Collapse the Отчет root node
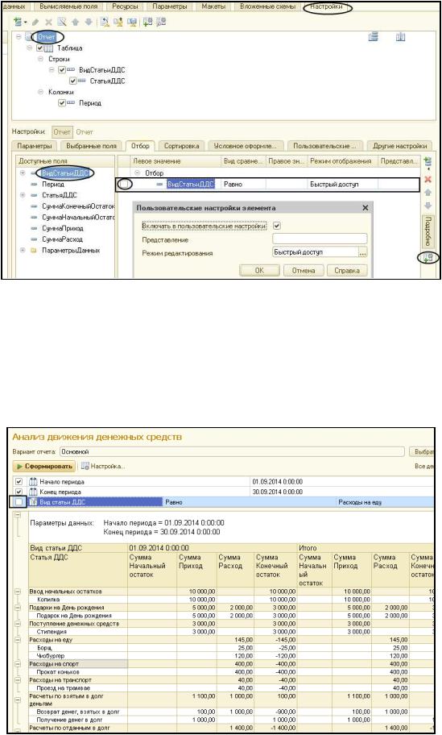Image resolution: width=442 pixels, height=735 pixels. point(19,36)
